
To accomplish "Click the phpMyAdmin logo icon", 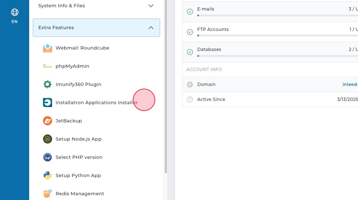I will point(47,66).
